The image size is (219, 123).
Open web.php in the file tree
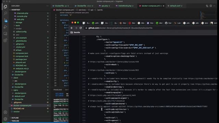(x=21, y=19)
